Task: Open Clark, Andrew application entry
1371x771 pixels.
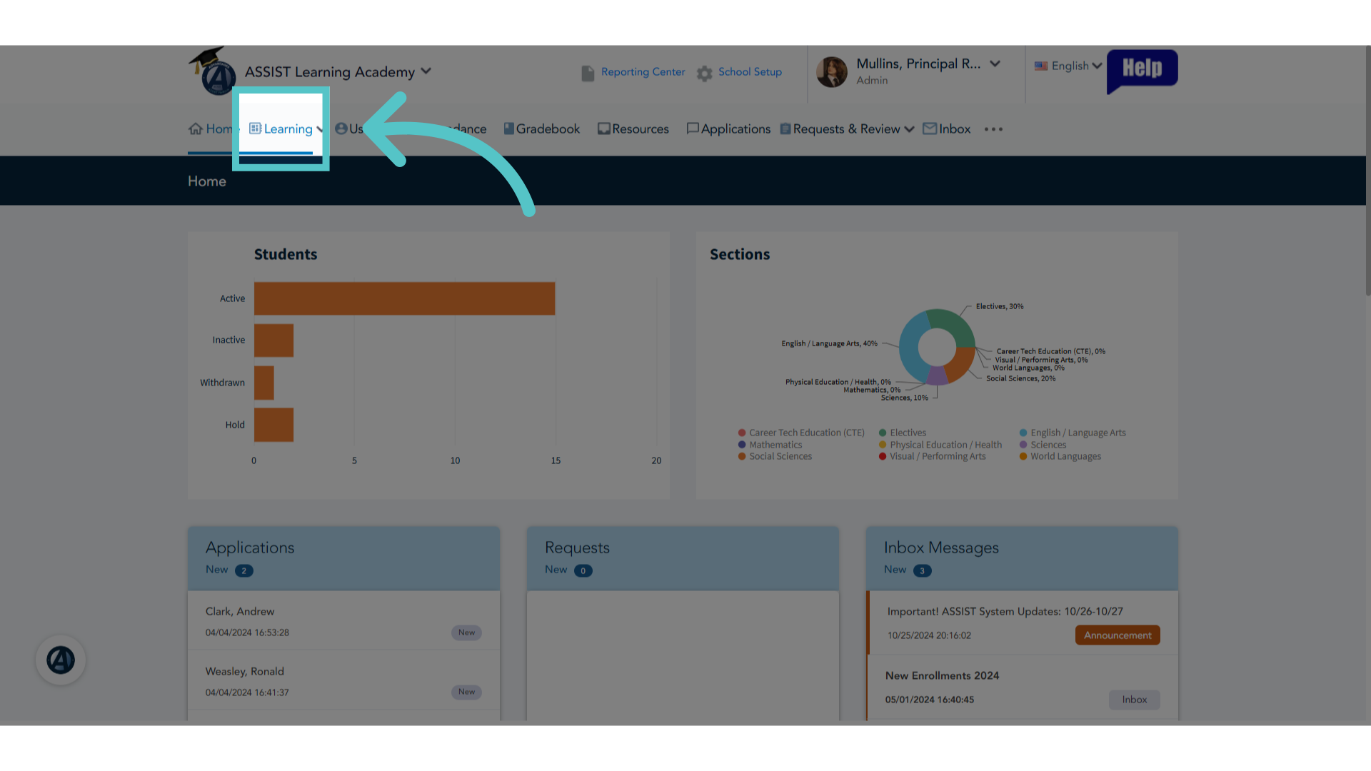Action: point(343,621)
